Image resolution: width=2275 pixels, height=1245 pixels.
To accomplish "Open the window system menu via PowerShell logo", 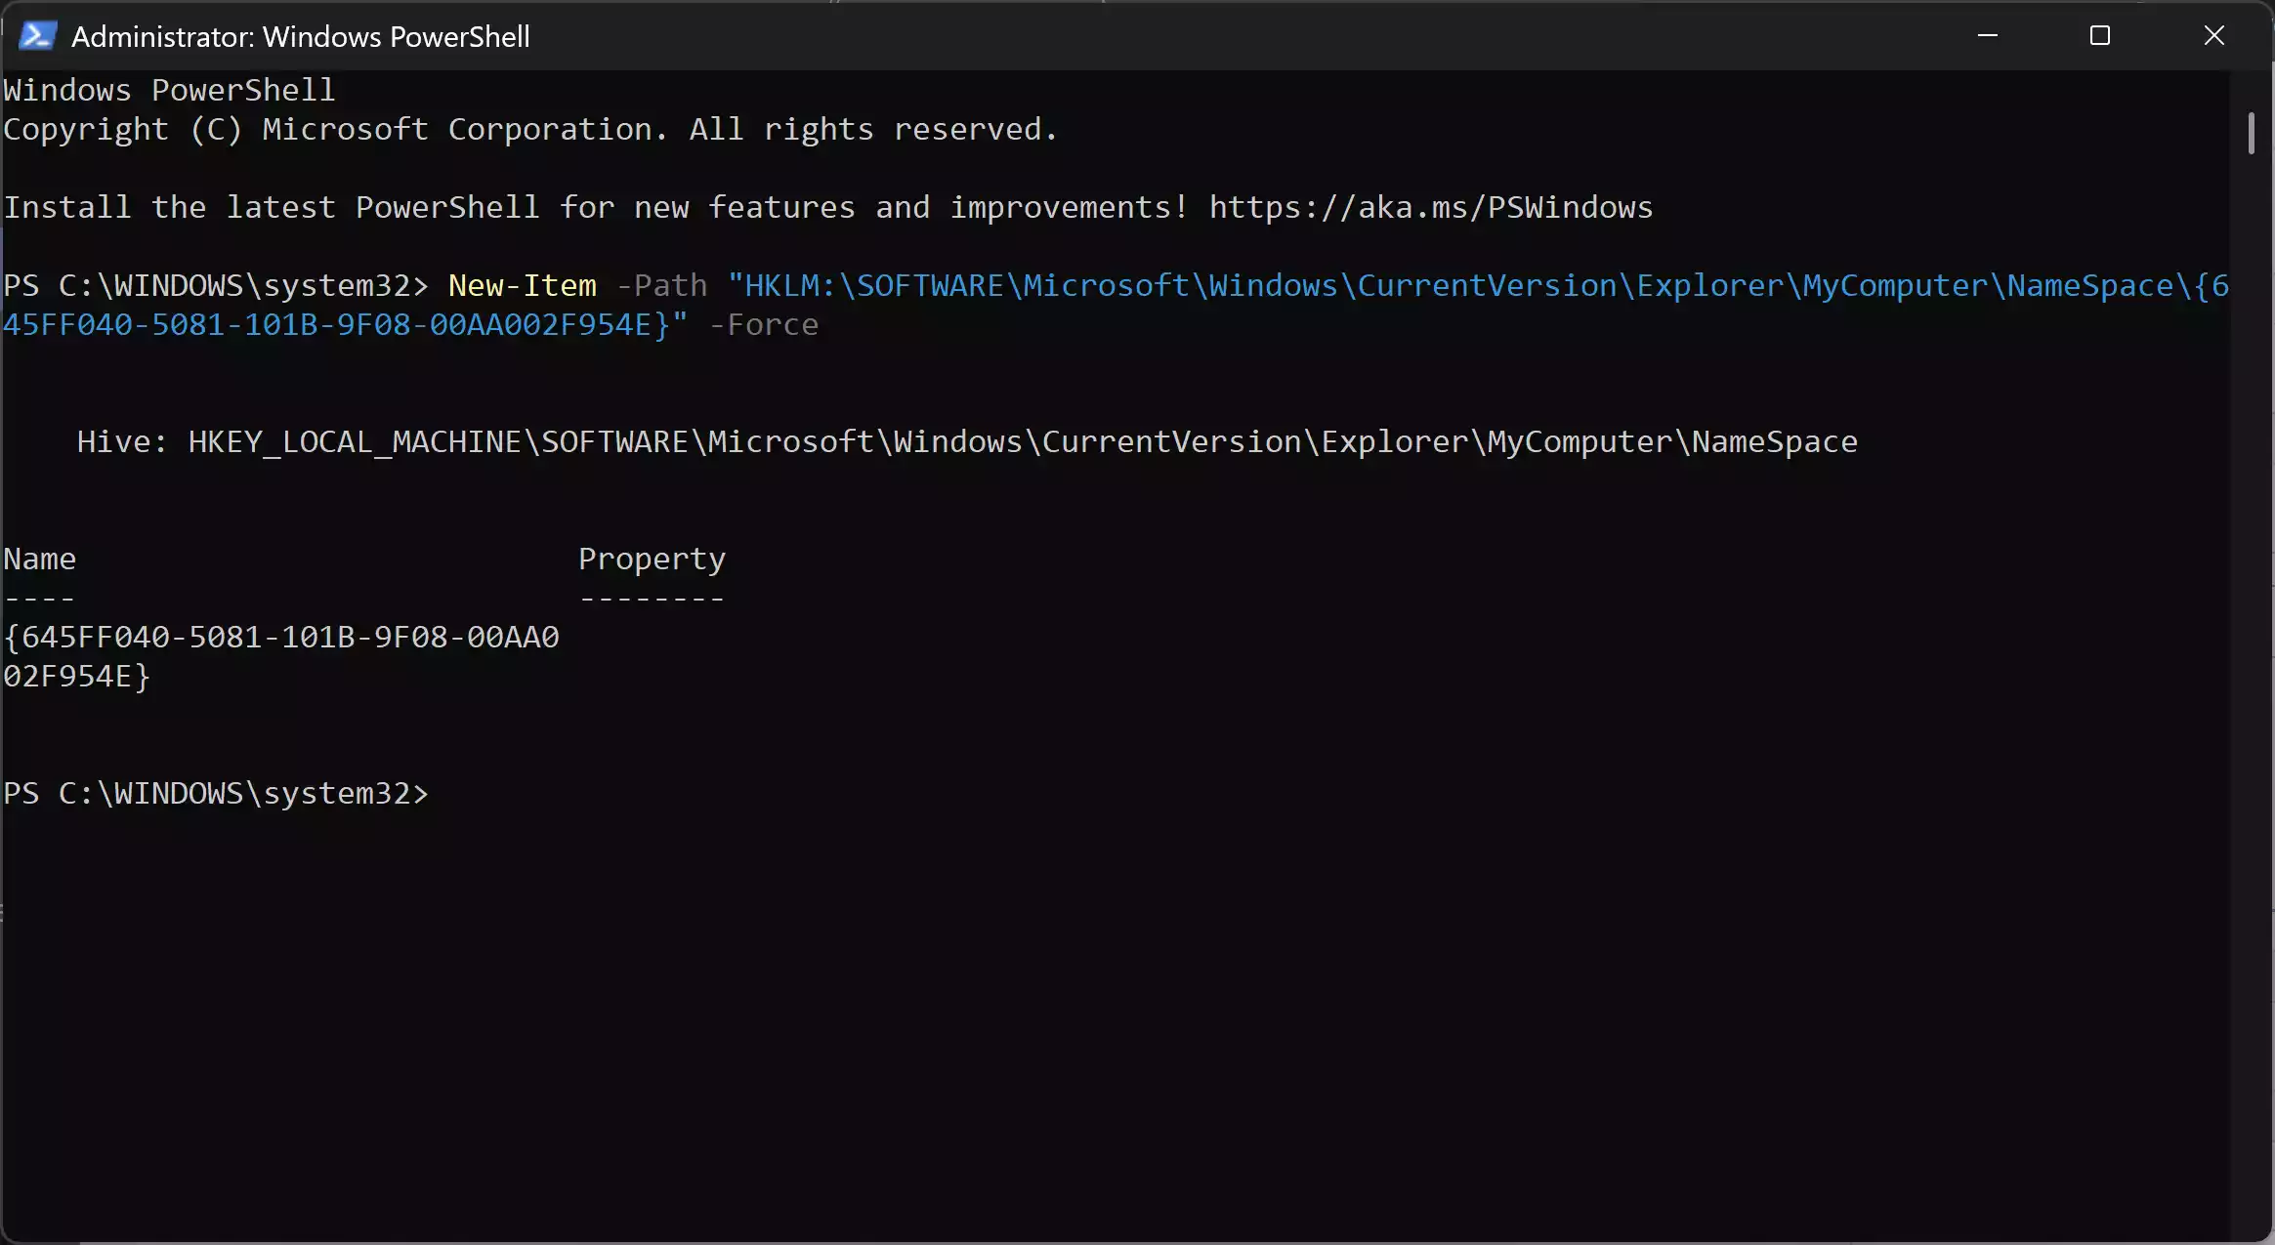I will (x=36, y=35).
